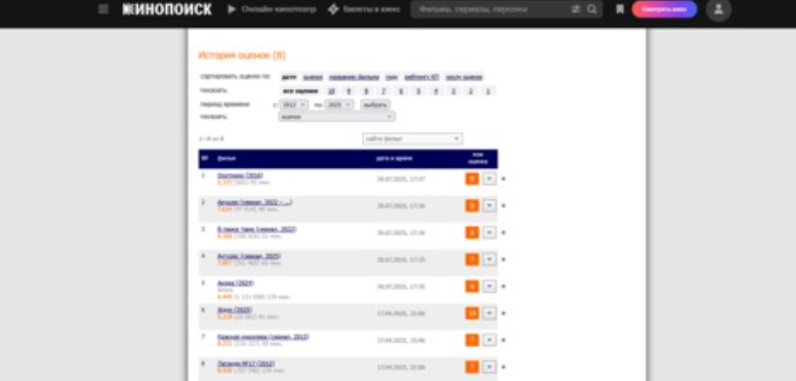Screen dimensions: 796x381
Task: Filter to films rated 2
Action: (x=471, y=91)
